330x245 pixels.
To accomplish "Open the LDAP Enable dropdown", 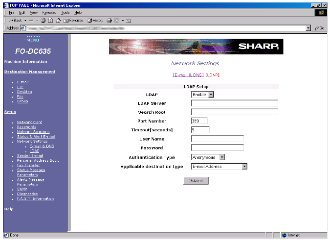I will click(x=202, y=94).
